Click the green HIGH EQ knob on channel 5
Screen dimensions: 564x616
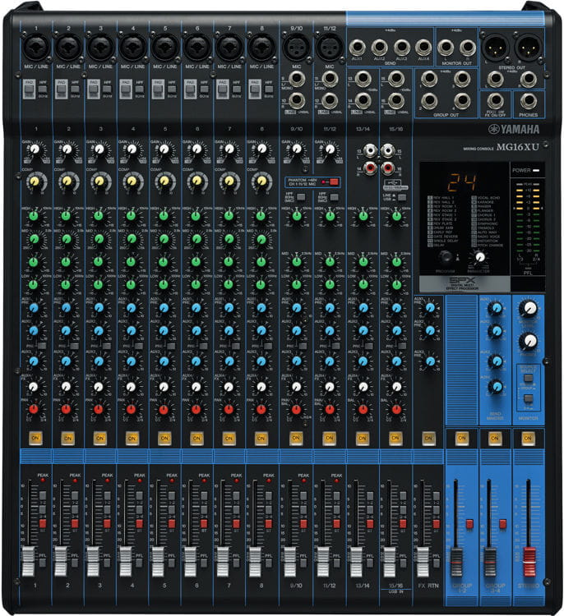pyautogui.click(x=164, y=216)
